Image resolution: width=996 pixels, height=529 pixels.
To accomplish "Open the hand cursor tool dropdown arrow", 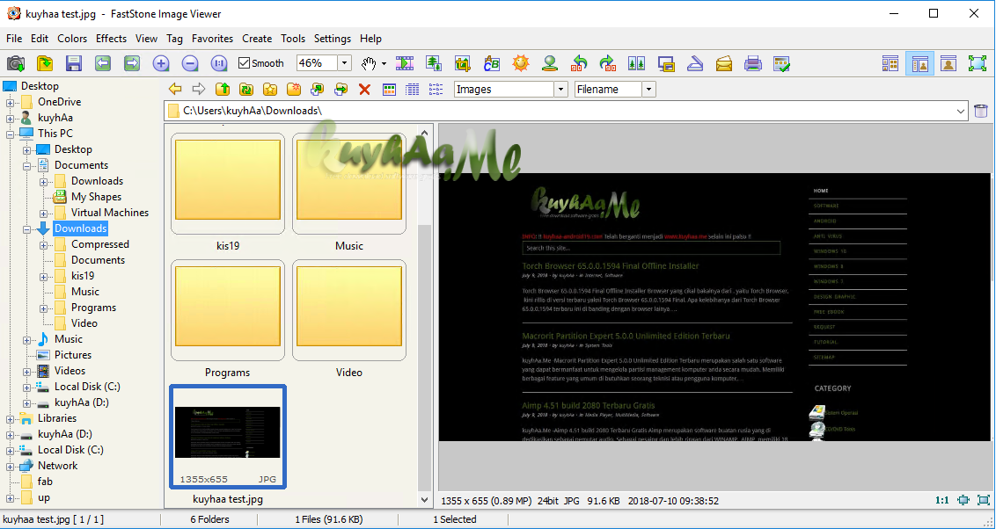I will (384, 63).
